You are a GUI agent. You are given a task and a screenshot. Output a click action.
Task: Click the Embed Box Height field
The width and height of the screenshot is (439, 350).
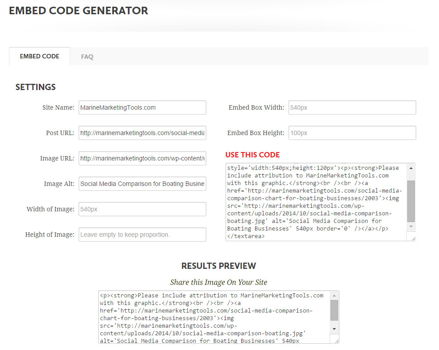[352, 133]
